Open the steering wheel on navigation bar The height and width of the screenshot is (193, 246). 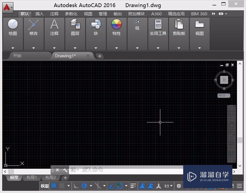point(232,113)
